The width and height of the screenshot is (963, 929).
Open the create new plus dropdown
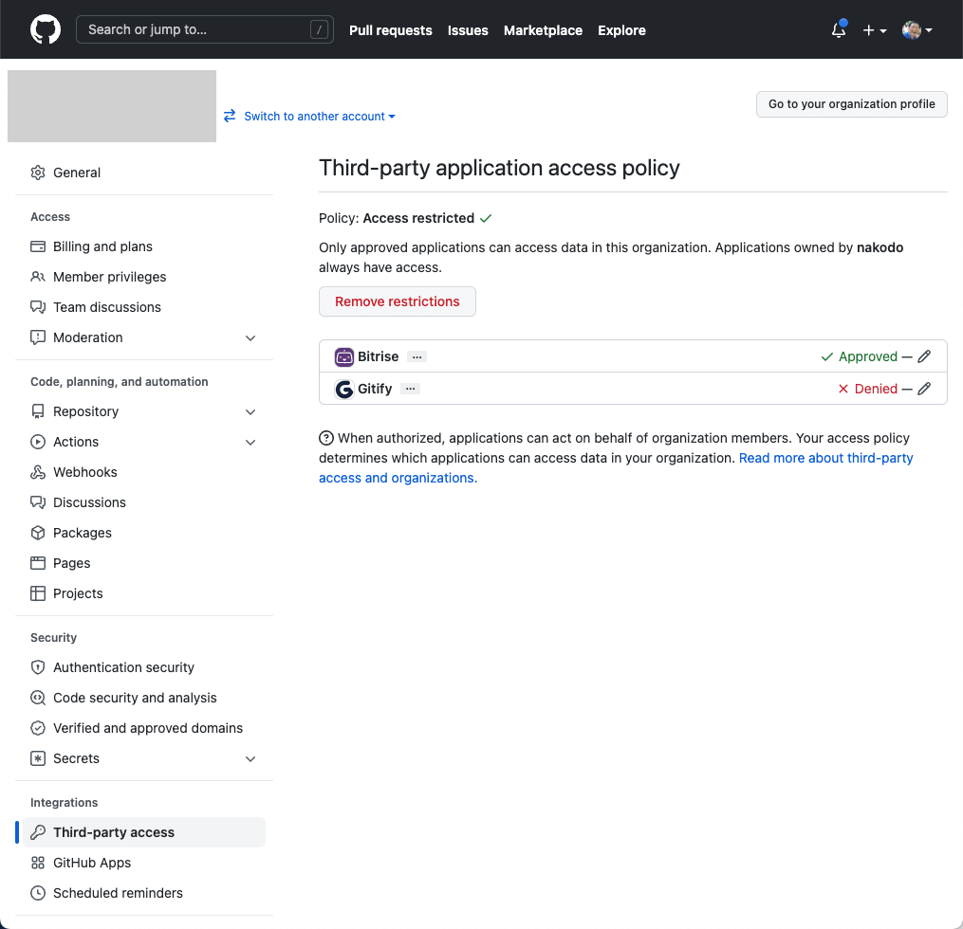click(x=875, y=30)
